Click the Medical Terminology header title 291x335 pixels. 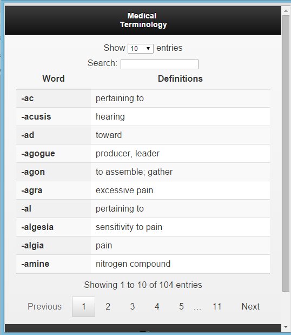pos(143,21)
